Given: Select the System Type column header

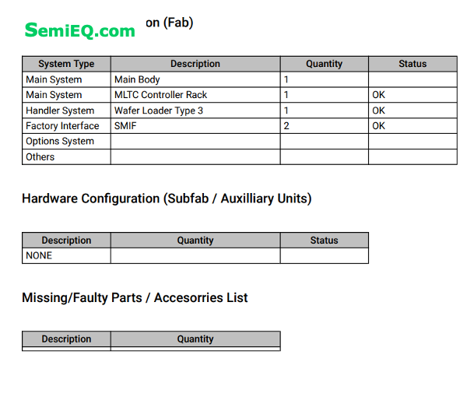Looking at the screenshot, I should [x=66, y=64].
